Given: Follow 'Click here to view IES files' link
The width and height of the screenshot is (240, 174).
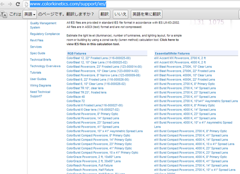Looking at the screenshot, I should [x=123, y=42].
